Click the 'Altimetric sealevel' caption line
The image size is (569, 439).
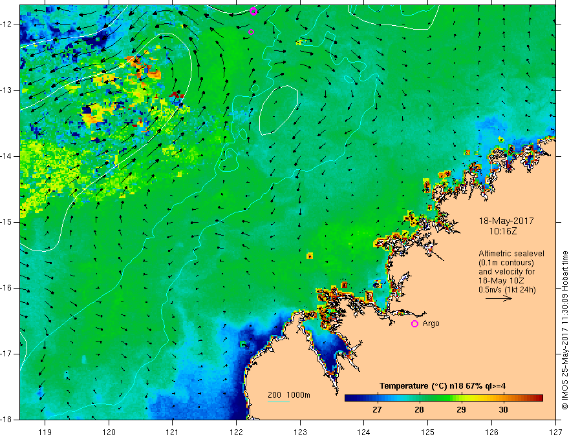[x=511, y=254]
